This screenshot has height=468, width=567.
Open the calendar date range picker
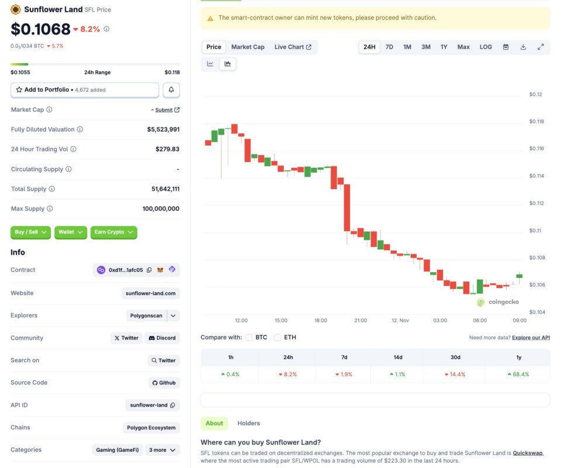(504, 47)
